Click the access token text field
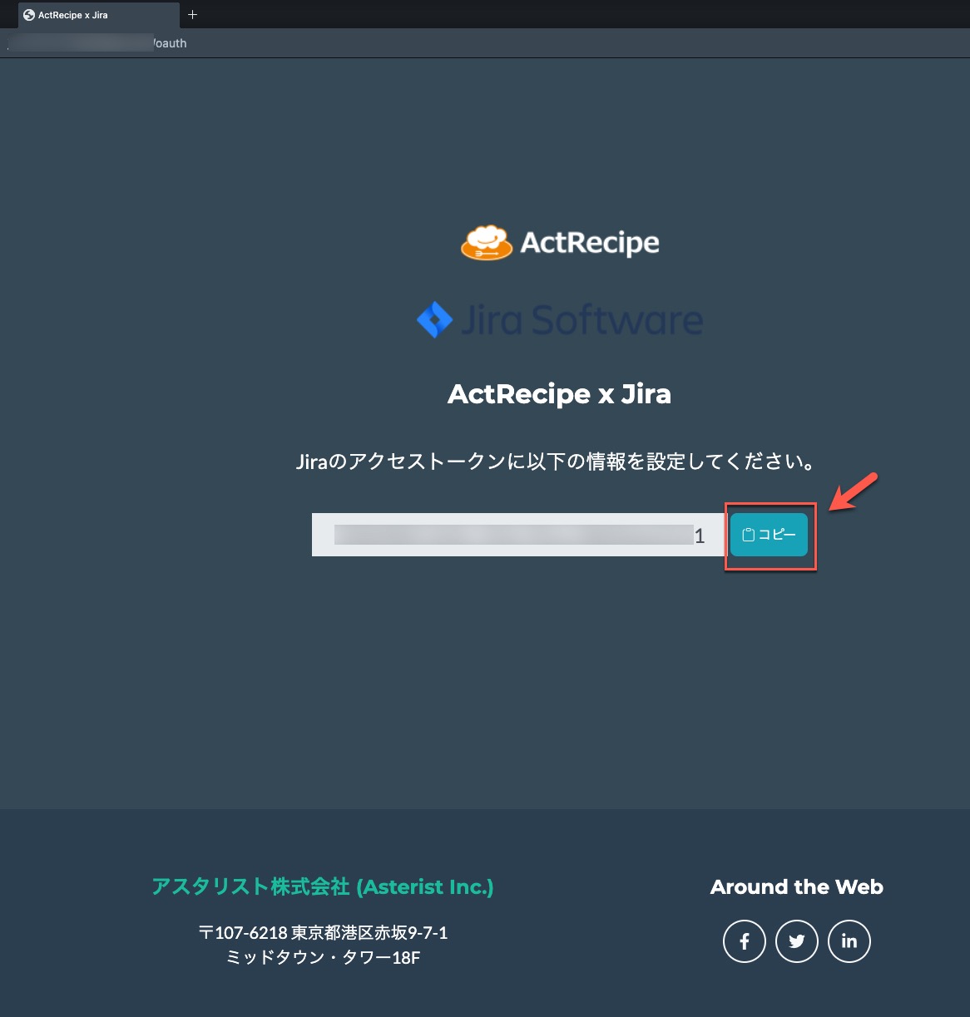The width and height of the screenshot is (970, 1017). [518, 535]
